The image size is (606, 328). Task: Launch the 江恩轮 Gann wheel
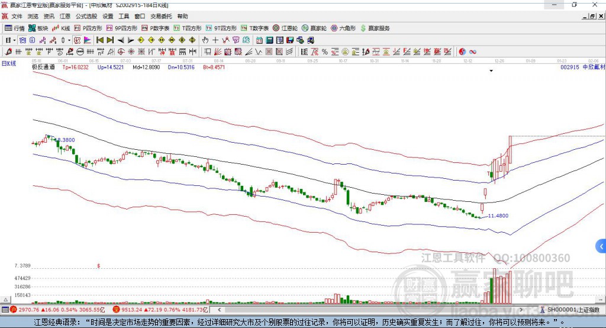(x=285, y=28)
